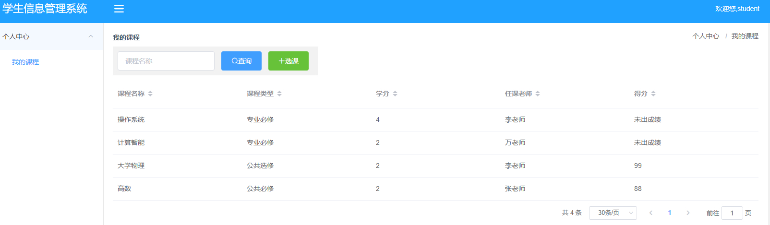This screenshot has height=225, width=770.
Task: Sort by 课程类型 column arrows
Action: point(279,94)
